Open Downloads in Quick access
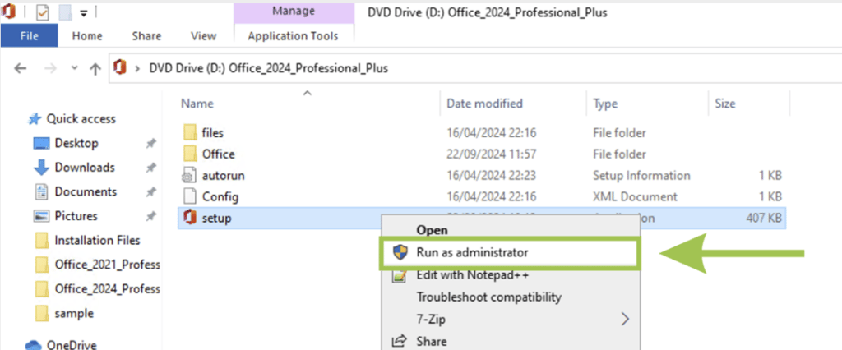Viewport: 842px width, 350px height. pyautogui.click(x=85, y=168)
